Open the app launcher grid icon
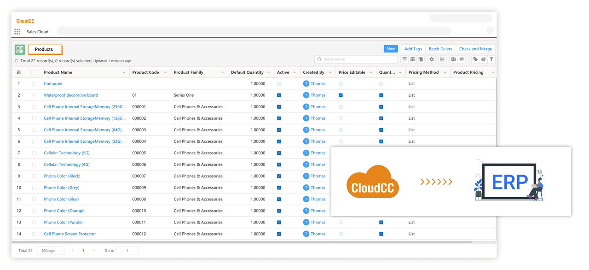The image size is (589, 270). coord(17,32)
